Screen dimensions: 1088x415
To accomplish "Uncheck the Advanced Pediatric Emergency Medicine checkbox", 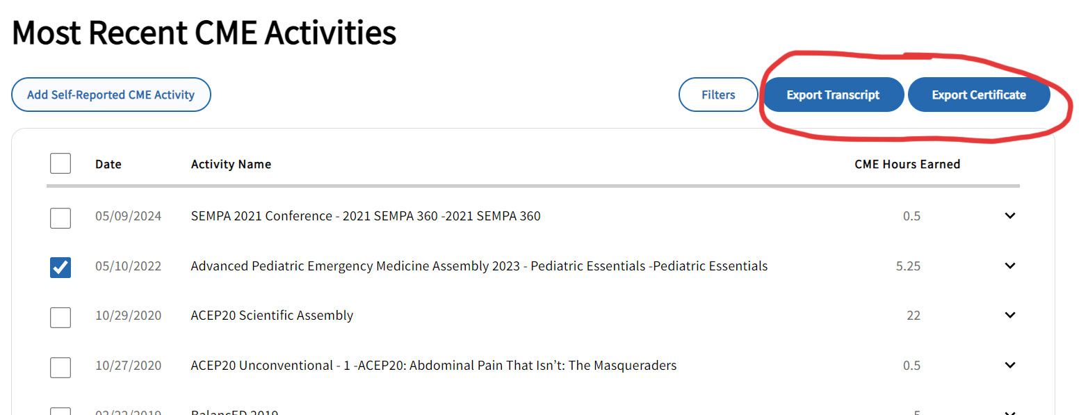I will [x=60, y=267].
